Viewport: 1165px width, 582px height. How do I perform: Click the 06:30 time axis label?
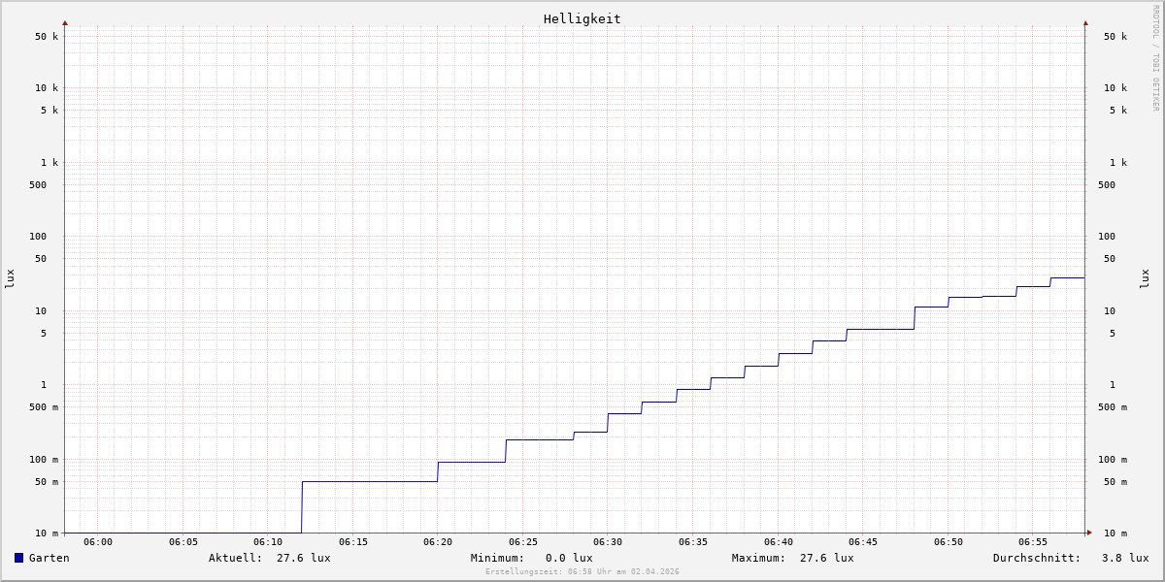608,542
